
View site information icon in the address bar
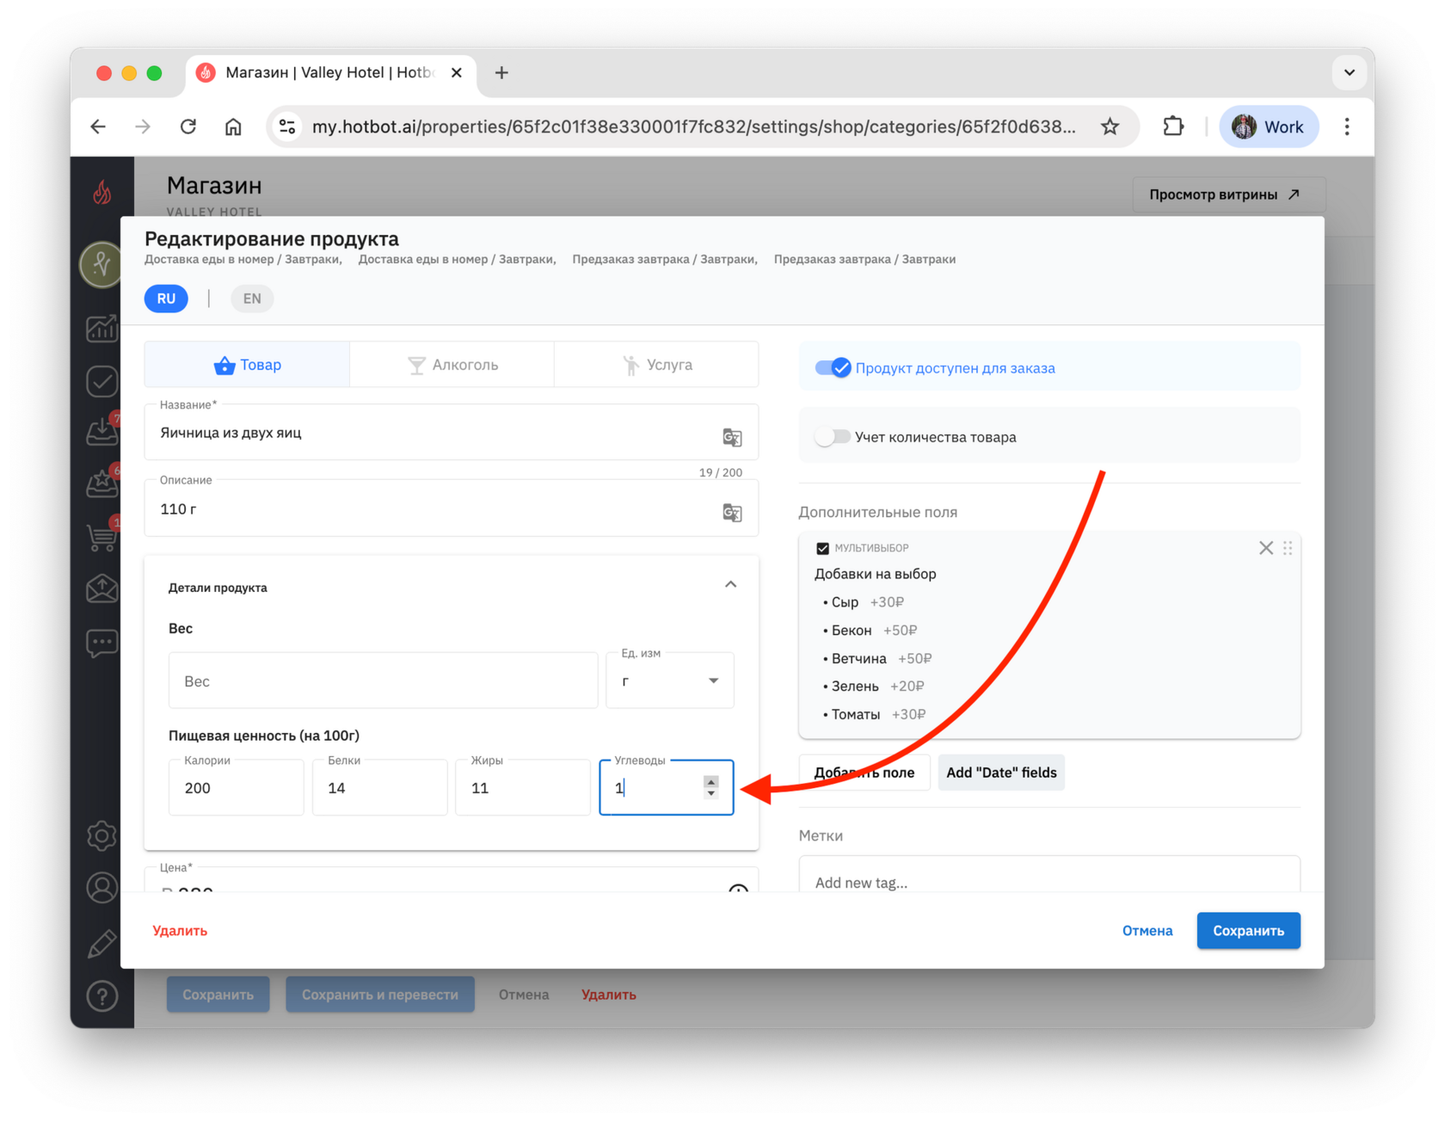click(287, 126)
